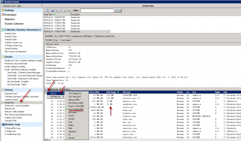
Task: Click the Description column header
Action: 90,14
